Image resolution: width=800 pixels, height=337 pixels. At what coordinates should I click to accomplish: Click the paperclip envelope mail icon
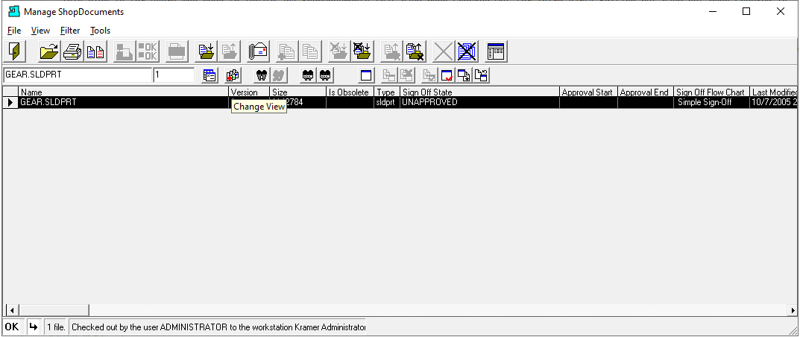(x=258, y=51)
